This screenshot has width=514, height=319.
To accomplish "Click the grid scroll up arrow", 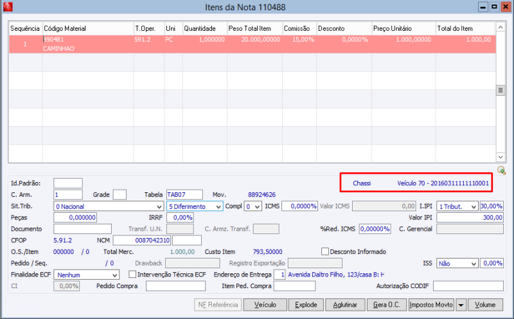I will pyautogui.click(x=501, y=28).
